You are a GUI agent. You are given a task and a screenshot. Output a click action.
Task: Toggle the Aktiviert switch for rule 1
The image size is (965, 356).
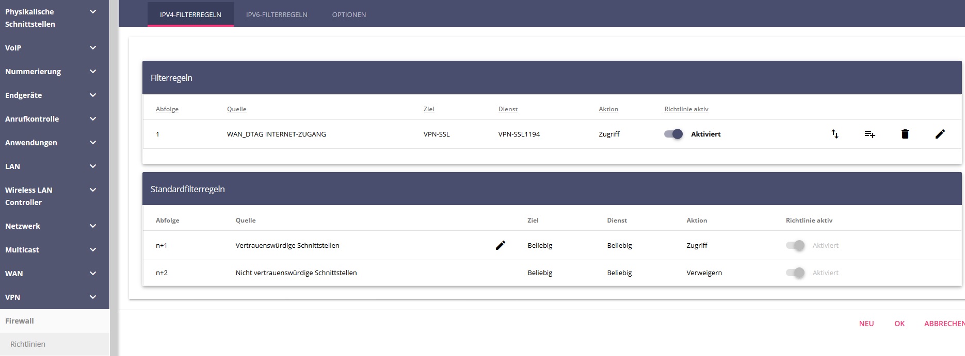[673, 134]
